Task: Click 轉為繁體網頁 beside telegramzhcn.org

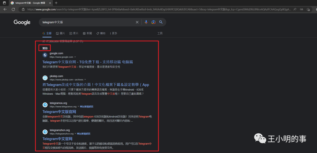Action: coord(84,134)
